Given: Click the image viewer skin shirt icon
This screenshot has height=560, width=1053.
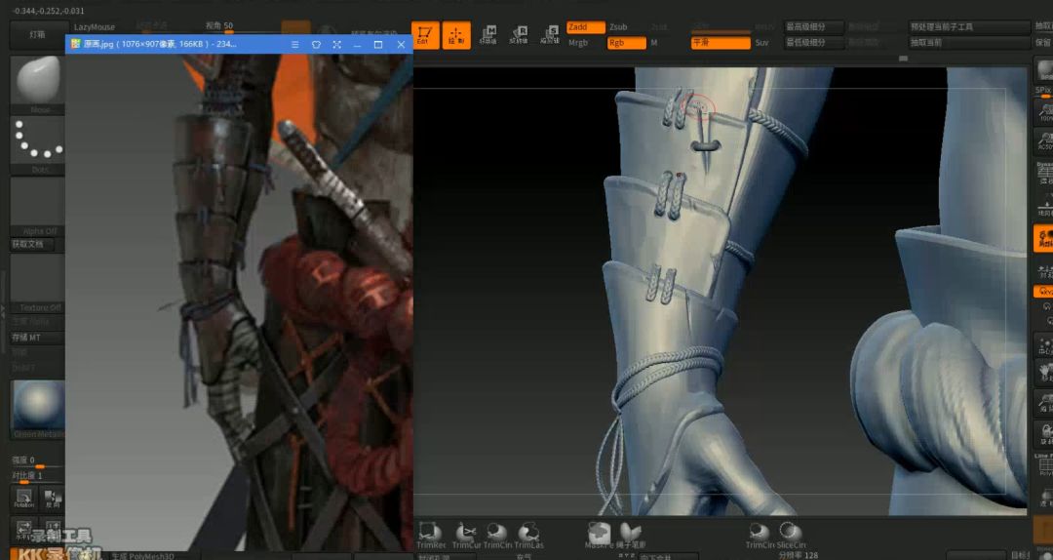Looking at the screenshot, I should point(316,44).
